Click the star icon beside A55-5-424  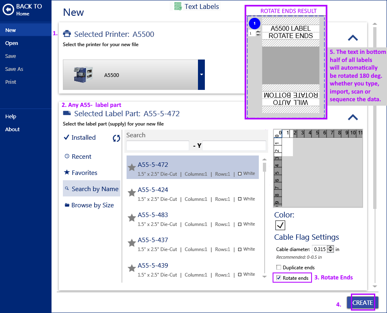point(131,193)
